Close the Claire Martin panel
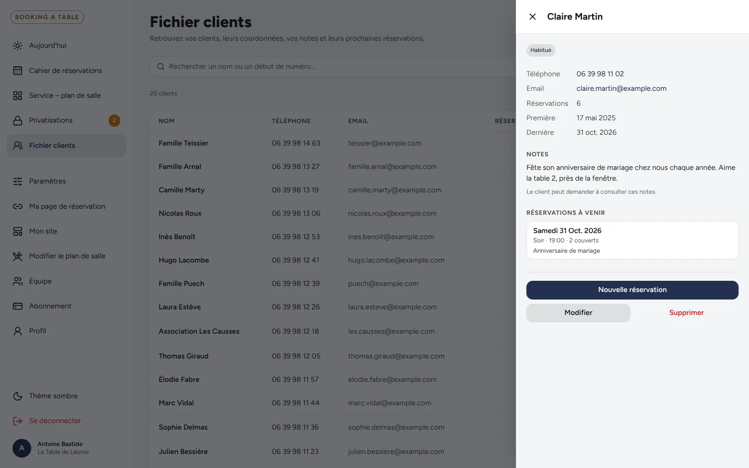 pos(532,17)
